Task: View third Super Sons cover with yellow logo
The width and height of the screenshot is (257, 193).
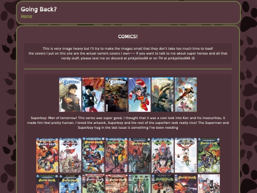Action: [93, 155]
